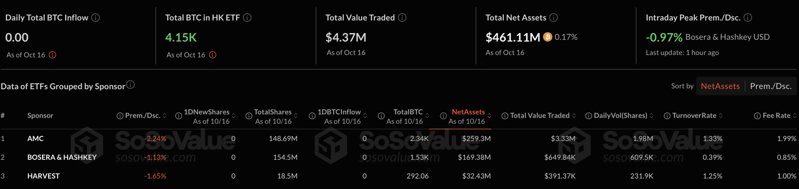Sort by TotalShares column arrows
The width and height of the screenshot is (799, 189).
(x=296, y=116)
